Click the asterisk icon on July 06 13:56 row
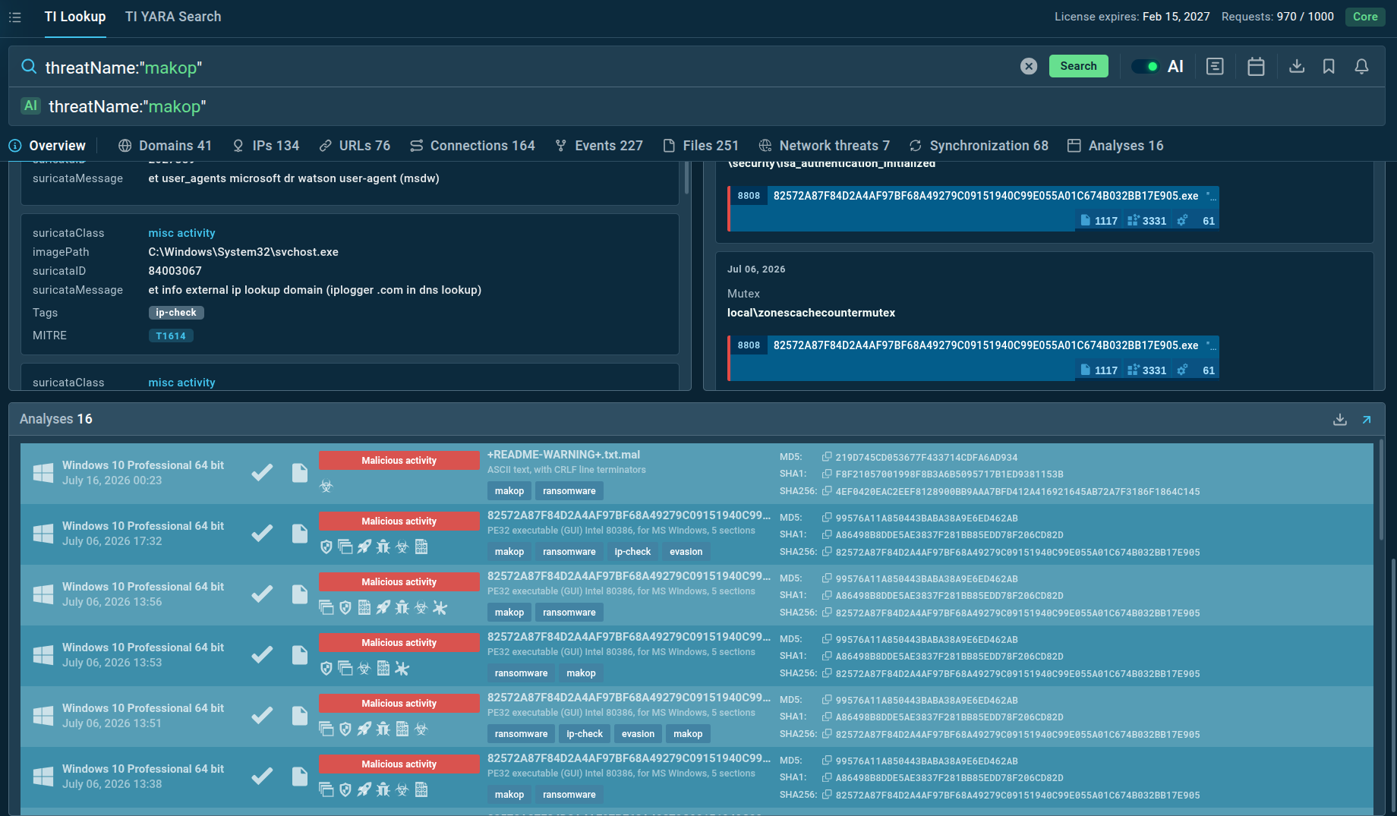Screen dimensions: 1397x816 [x=440, y=607]
